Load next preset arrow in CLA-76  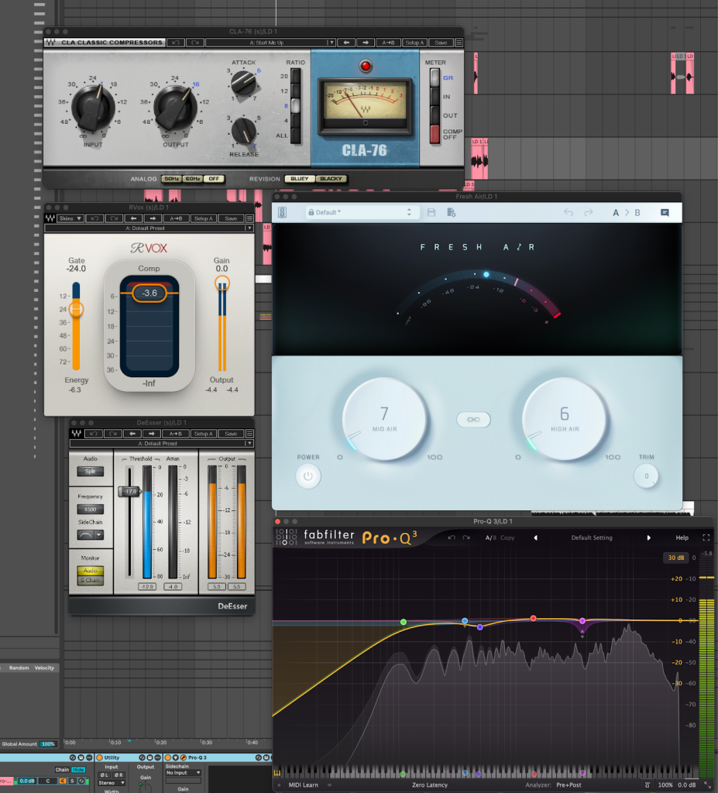click(366, 43)
